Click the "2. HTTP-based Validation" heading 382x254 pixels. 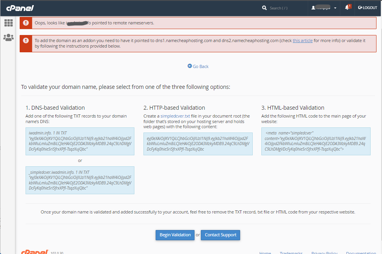point(174,108)
